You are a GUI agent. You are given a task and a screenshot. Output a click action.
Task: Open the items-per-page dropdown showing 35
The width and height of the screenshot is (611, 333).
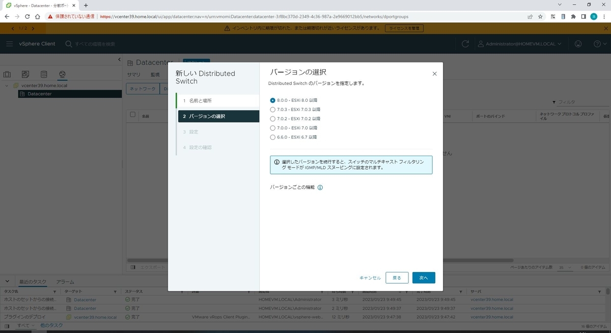(565, 267)
